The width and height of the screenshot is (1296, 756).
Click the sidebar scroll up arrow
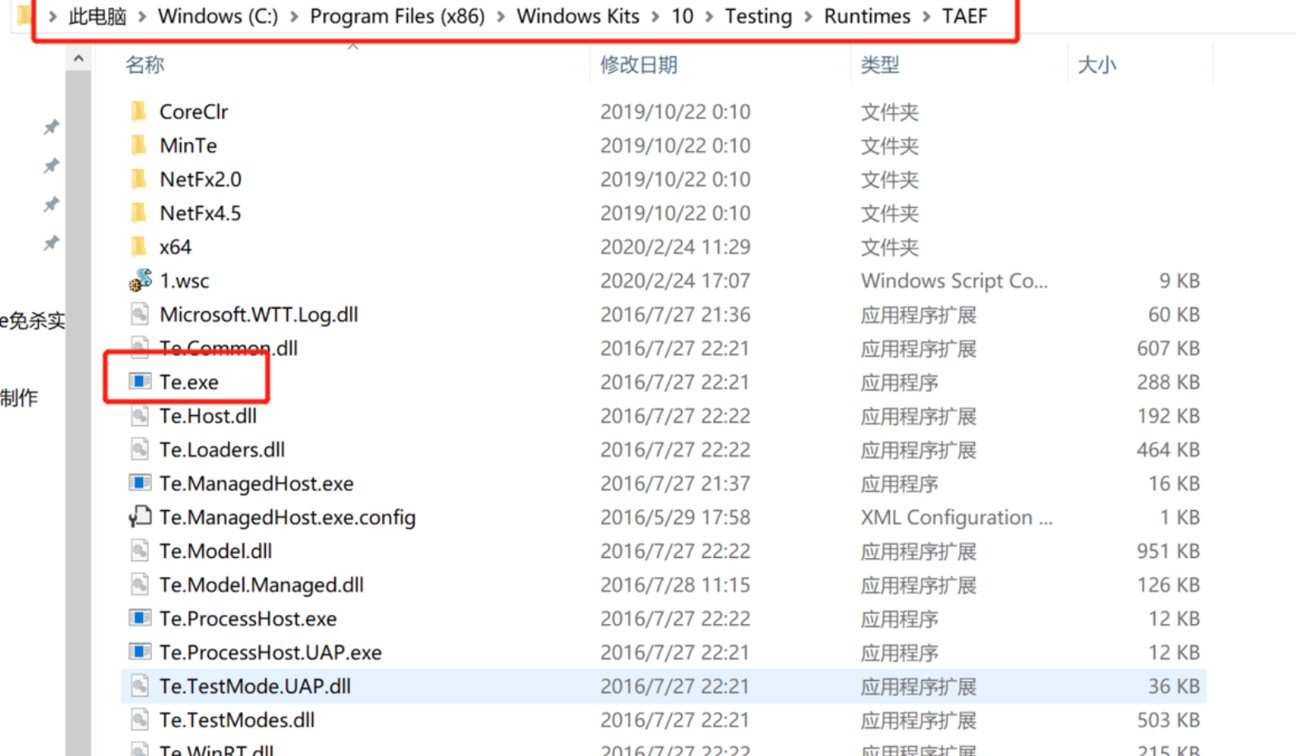click(x=78, y=59)
